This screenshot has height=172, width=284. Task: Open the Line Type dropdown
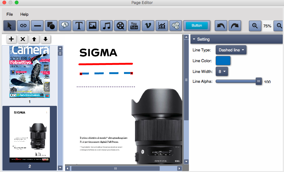[x=231, y=50]
